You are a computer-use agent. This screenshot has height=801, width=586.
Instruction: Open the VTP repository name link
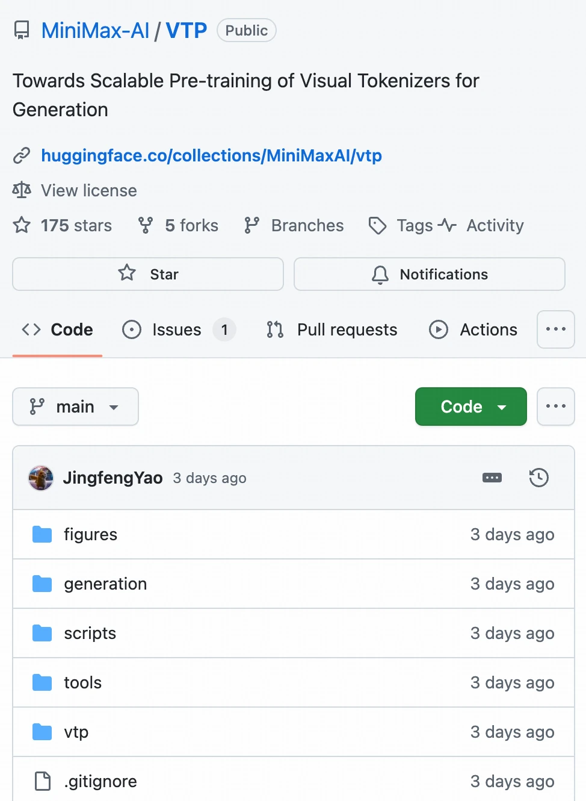click(186, 30)
